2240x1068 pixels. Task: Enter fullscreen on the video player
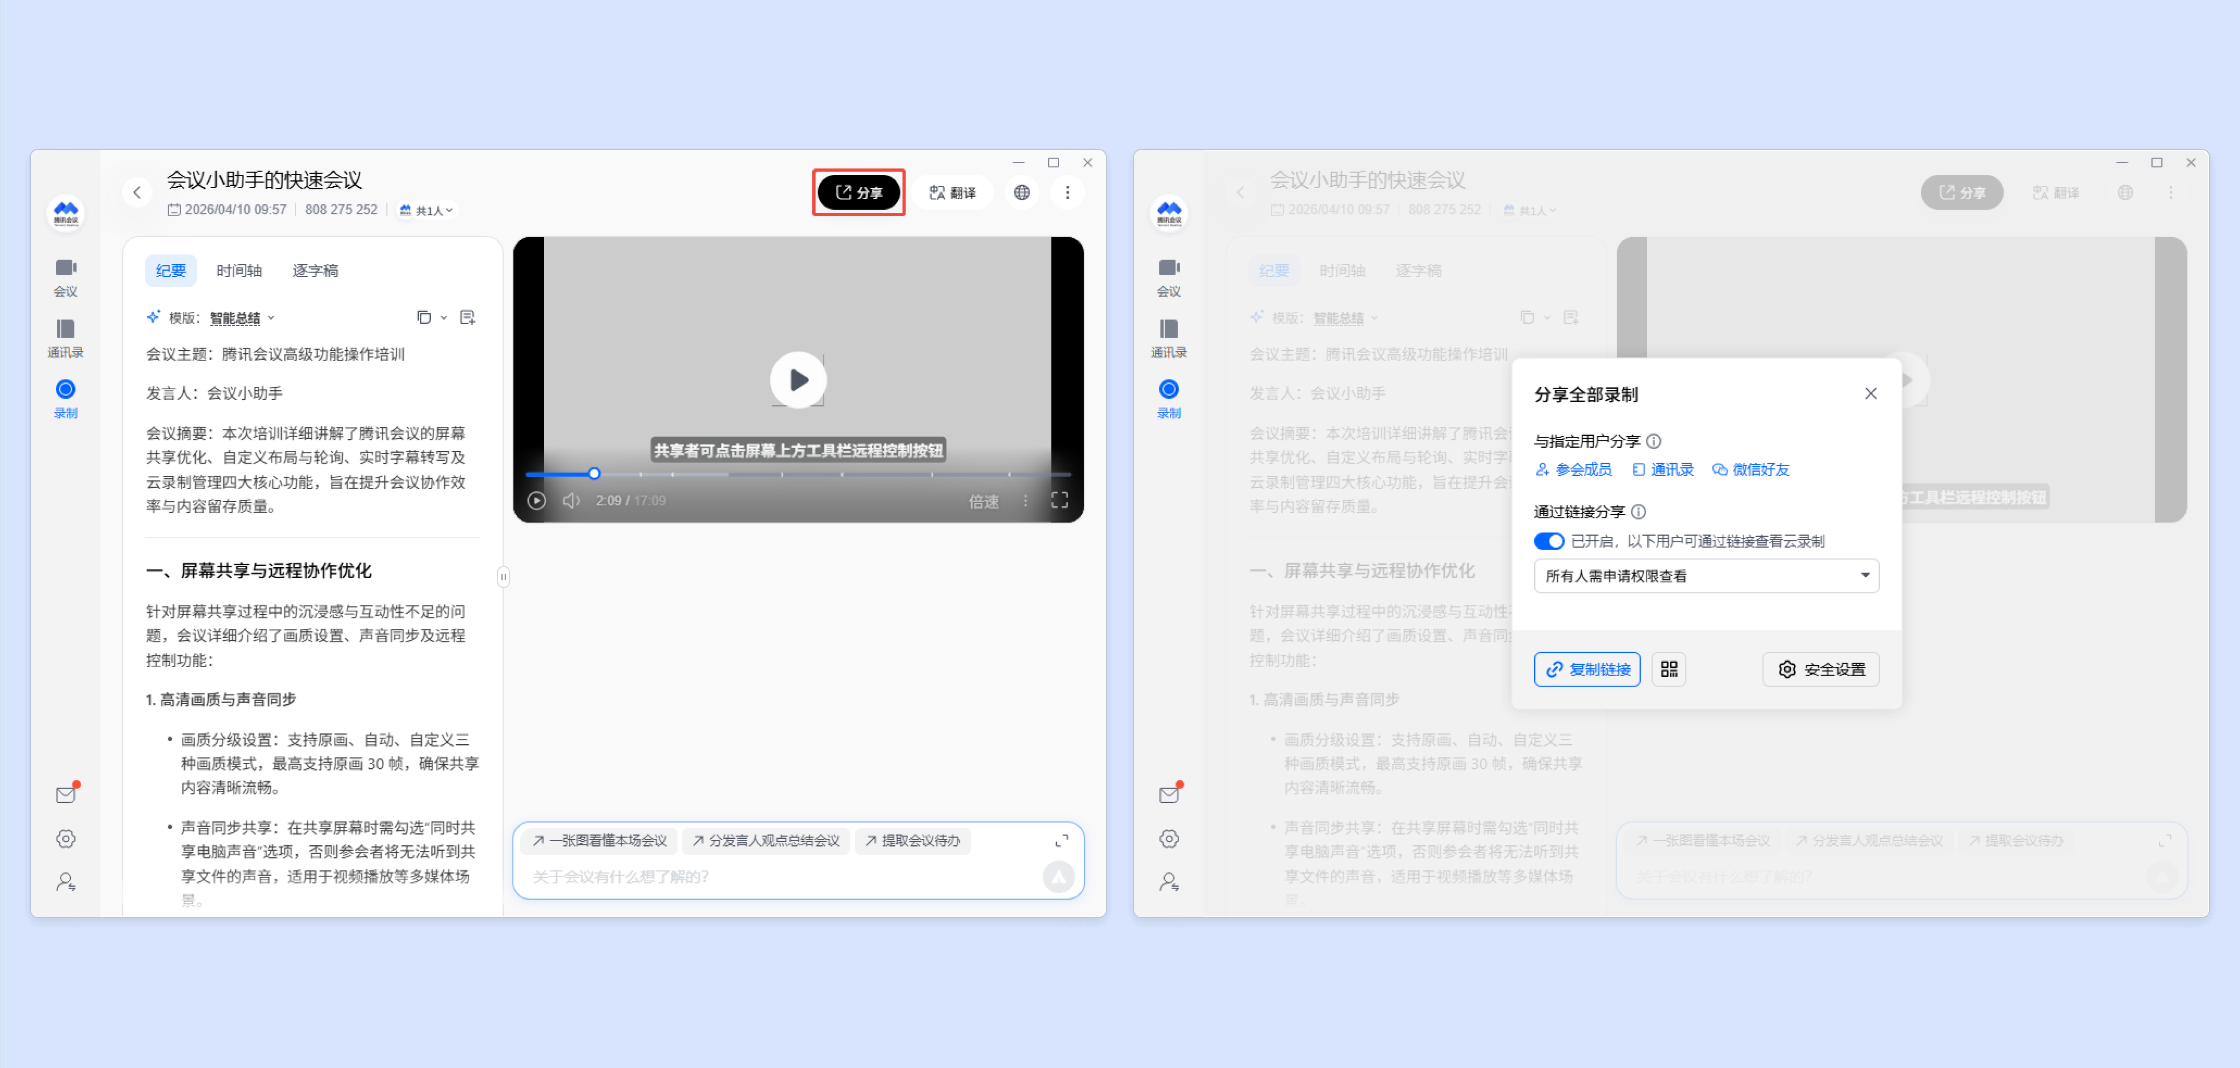[x=1059, y=500]
